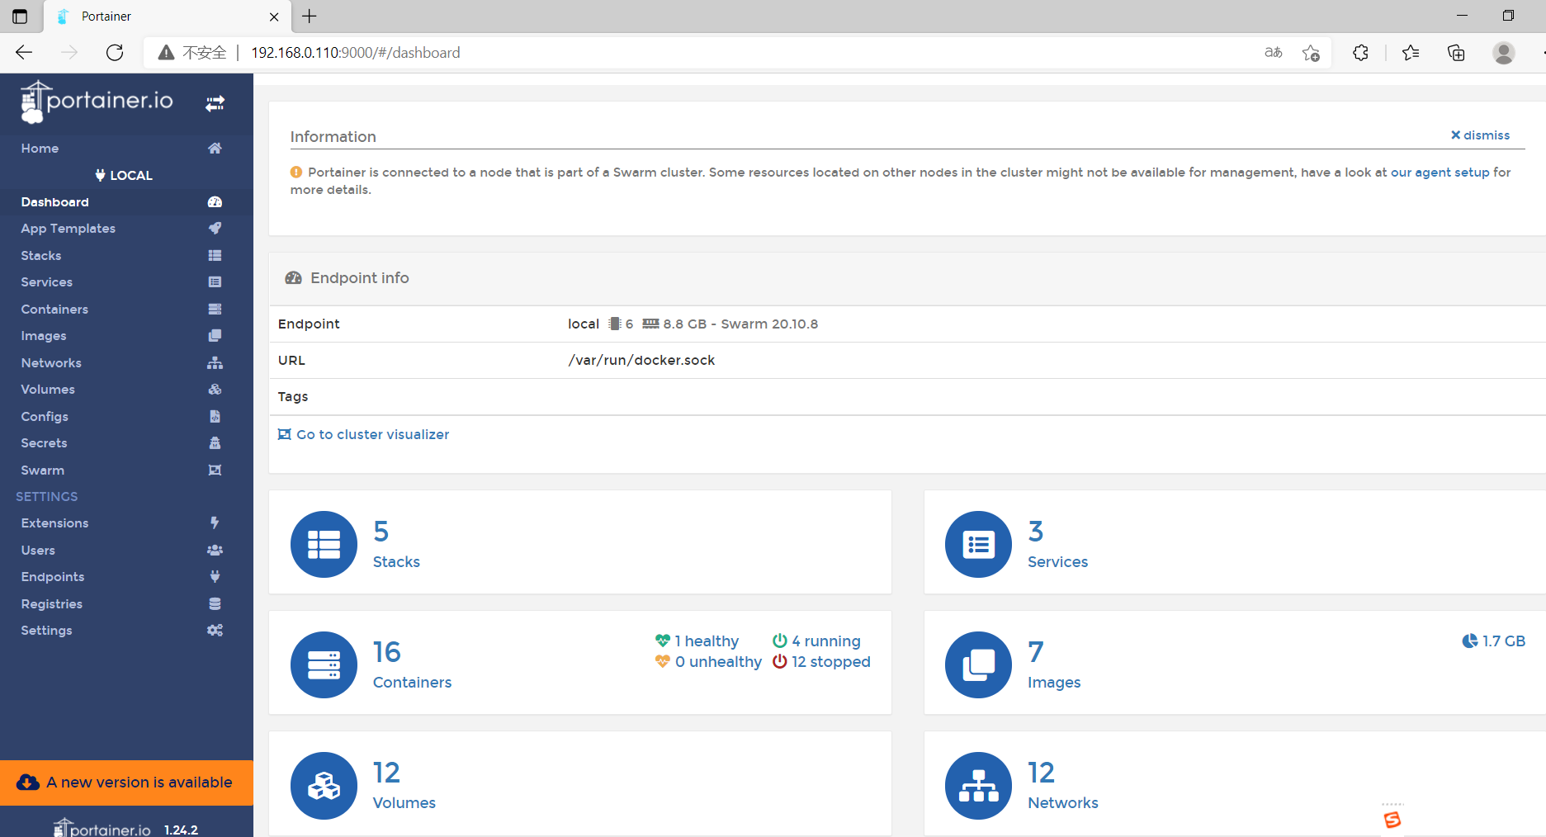1546x837 pixels.
Task: Open a new browser tab
Action: [x=310, y=17]
